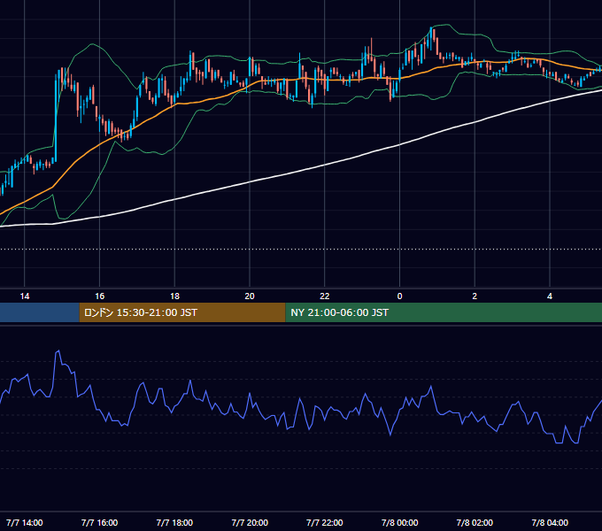Click the '14' hour axis label
602x531 pixels.
pos(25,296)
